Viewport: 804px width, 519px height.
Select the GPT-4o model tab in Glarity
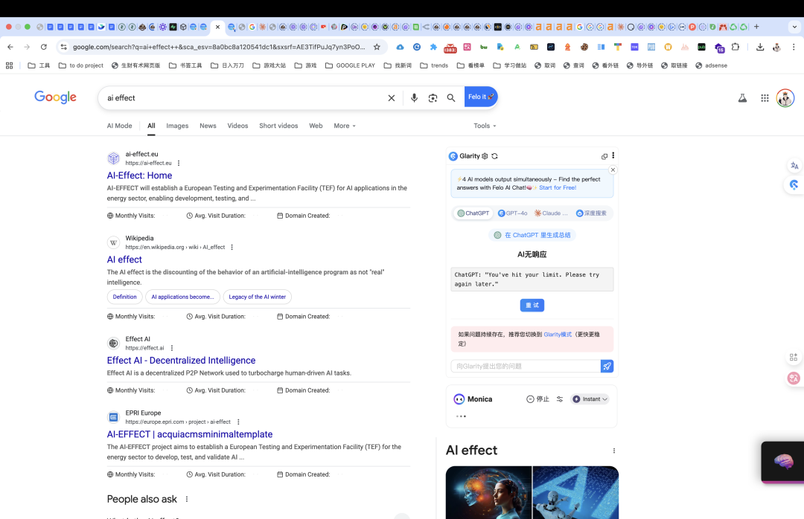513,213
